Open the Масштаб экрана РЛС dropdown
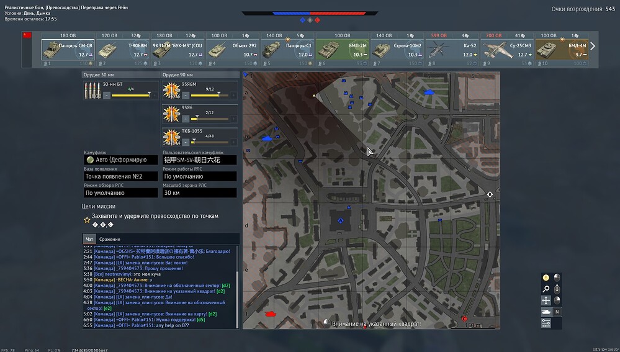Viewport: 620px width, 352px height. (200, 192)
